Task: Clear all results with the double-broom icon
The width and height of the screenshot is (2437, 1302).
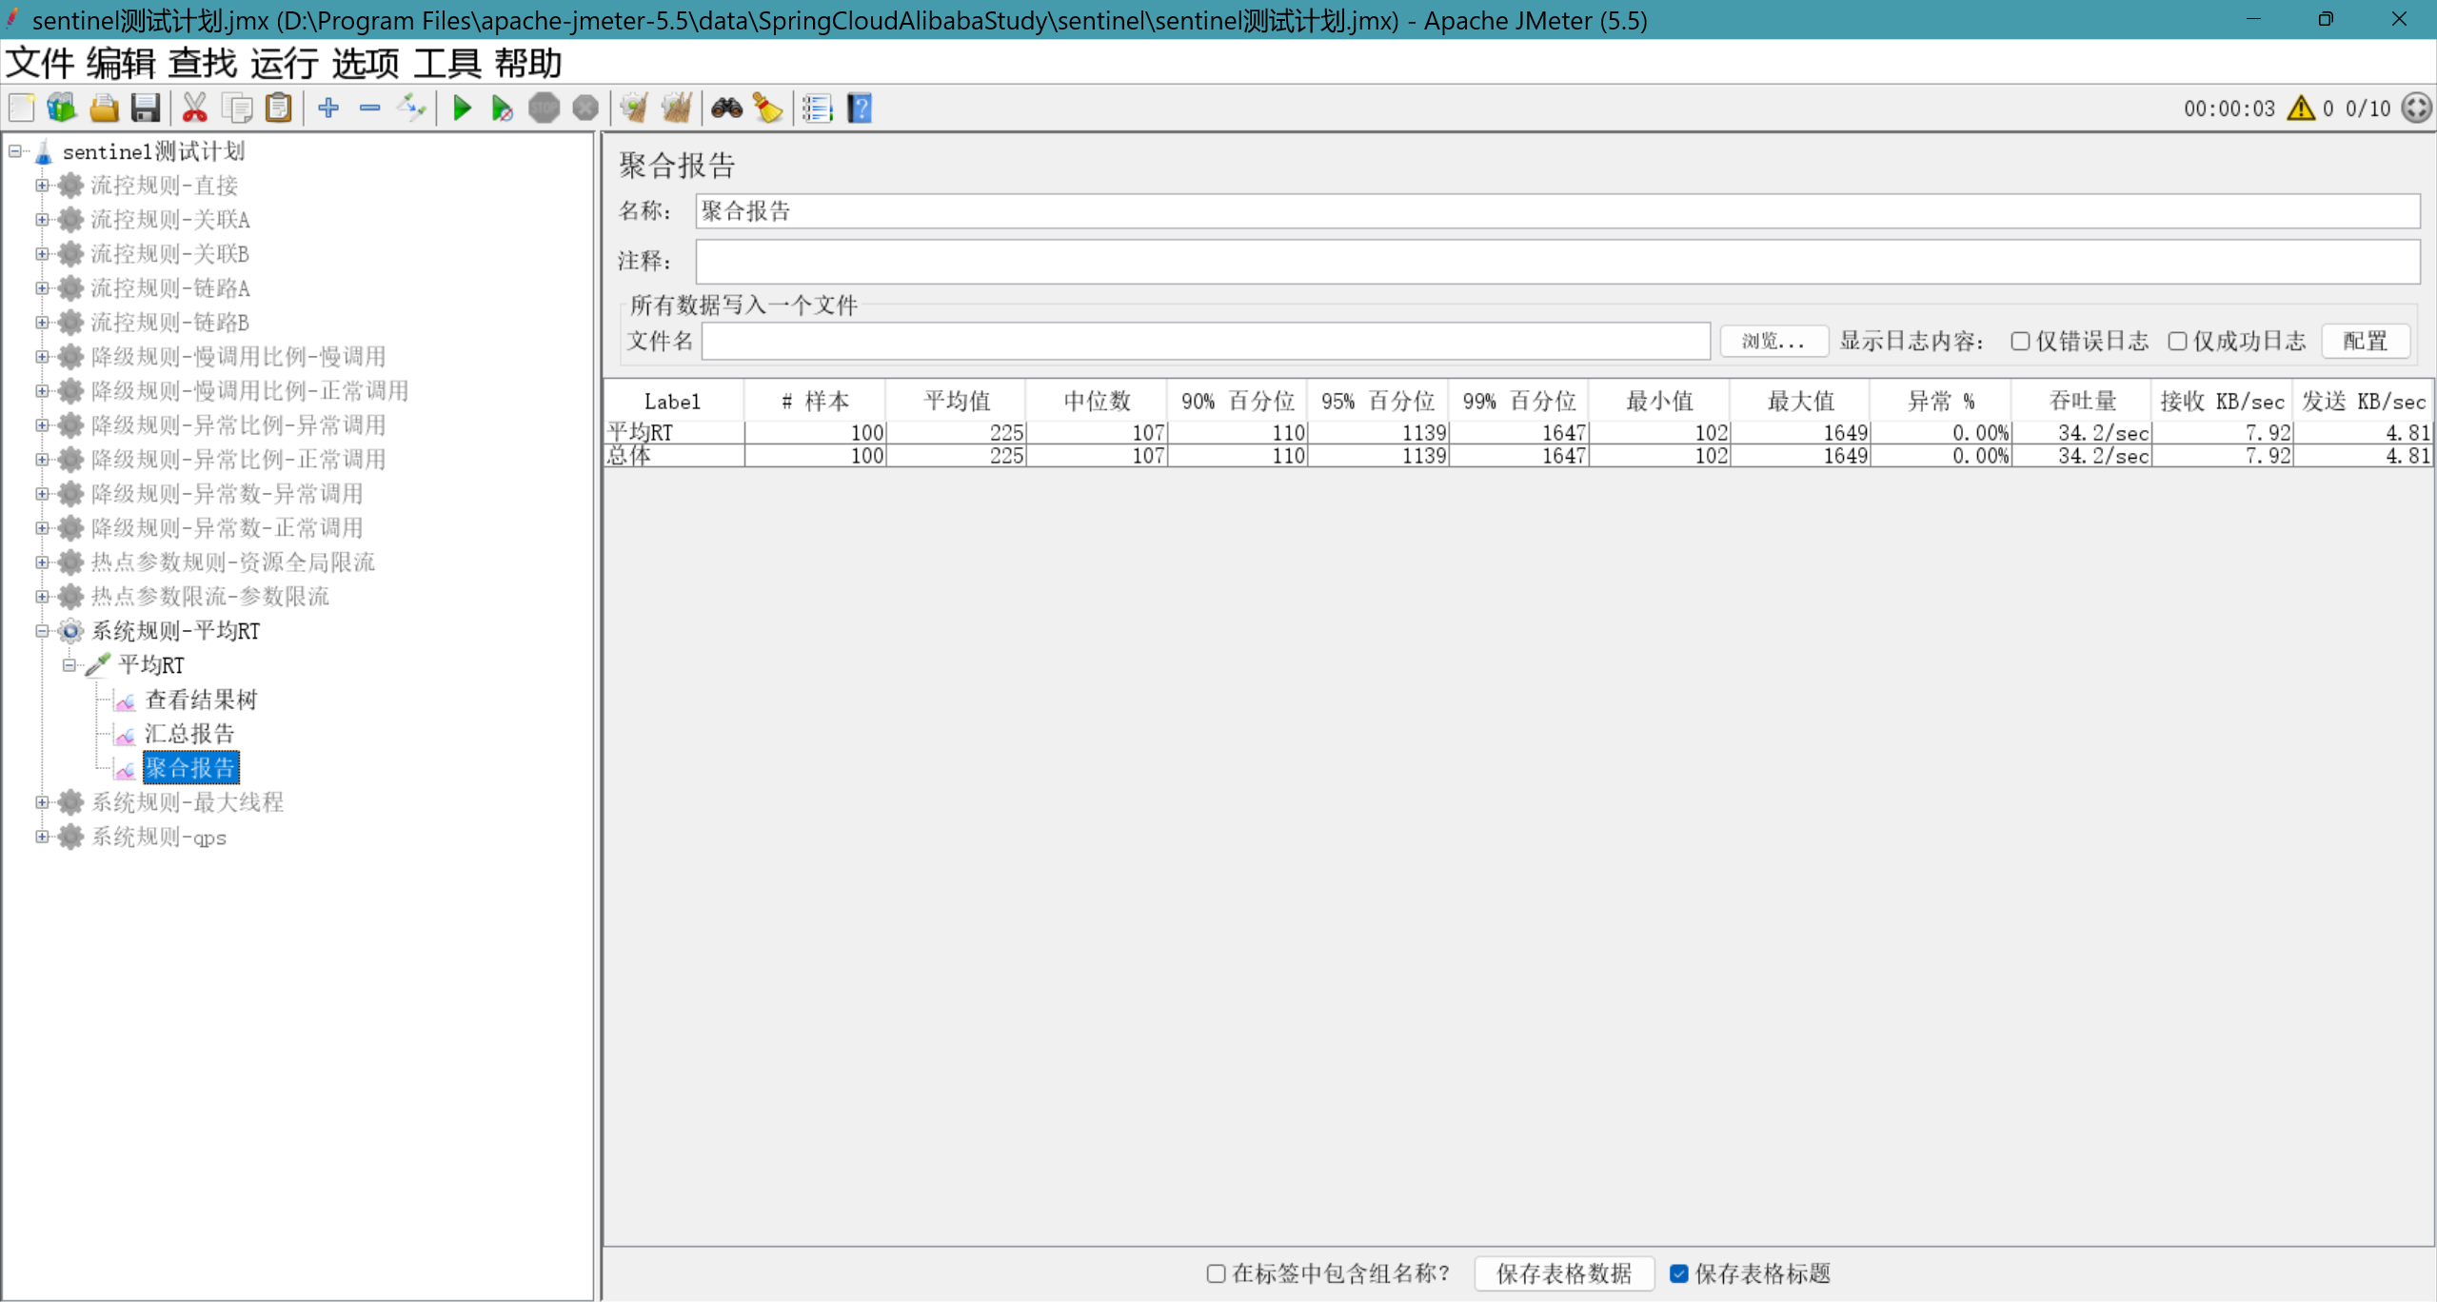Action: click(x=677, y=108)
